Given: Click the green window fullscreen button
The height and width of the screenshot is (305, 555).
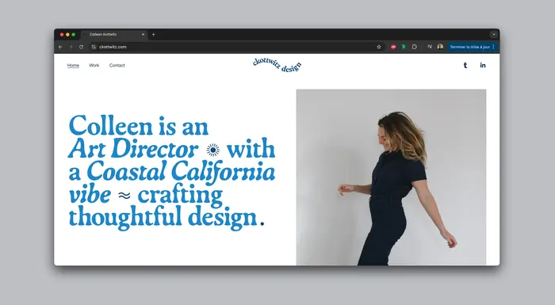Looking at the screenshot, I should 73,34.
